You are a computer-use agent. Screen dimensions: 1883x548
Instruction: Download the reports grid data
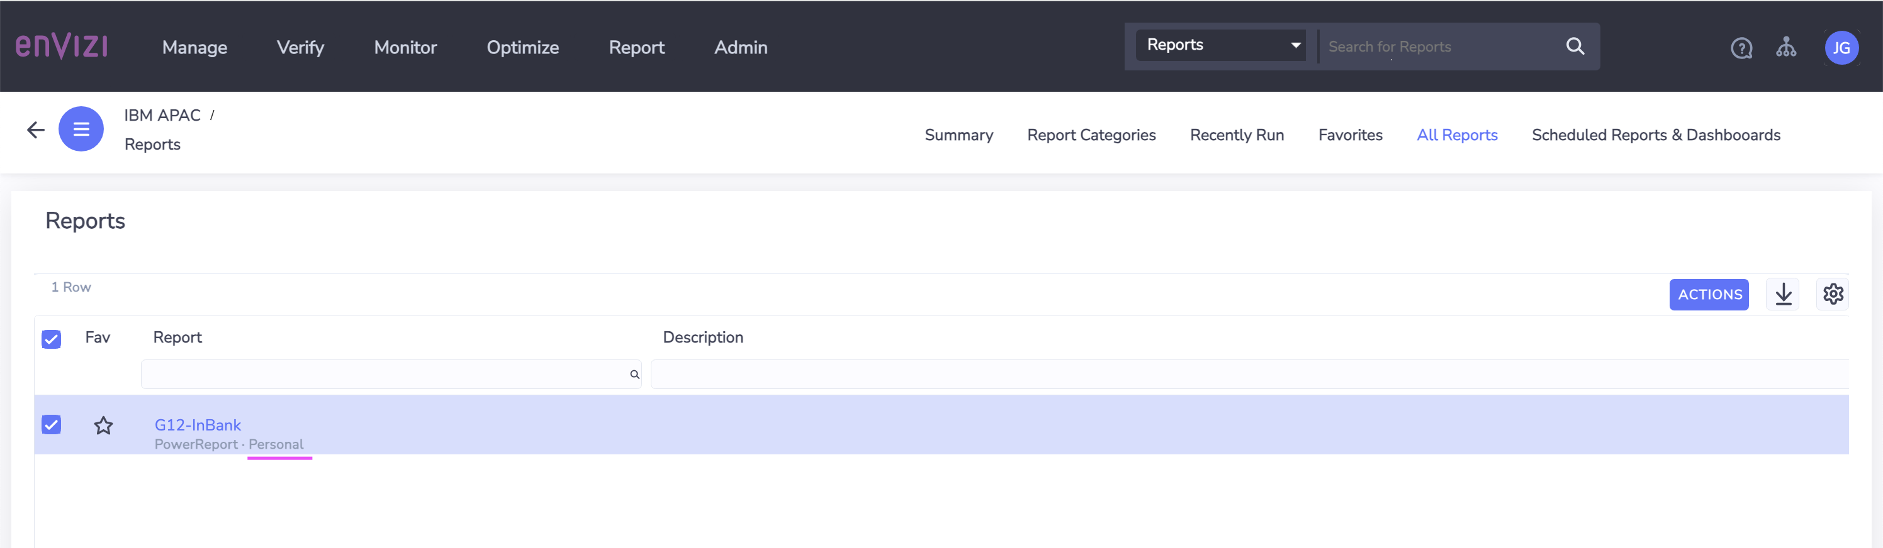[1783, 294]
